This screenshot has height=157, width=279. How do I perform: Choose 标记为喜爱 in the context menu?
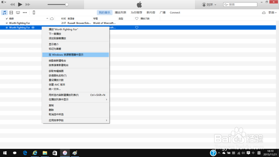[76, 49]
